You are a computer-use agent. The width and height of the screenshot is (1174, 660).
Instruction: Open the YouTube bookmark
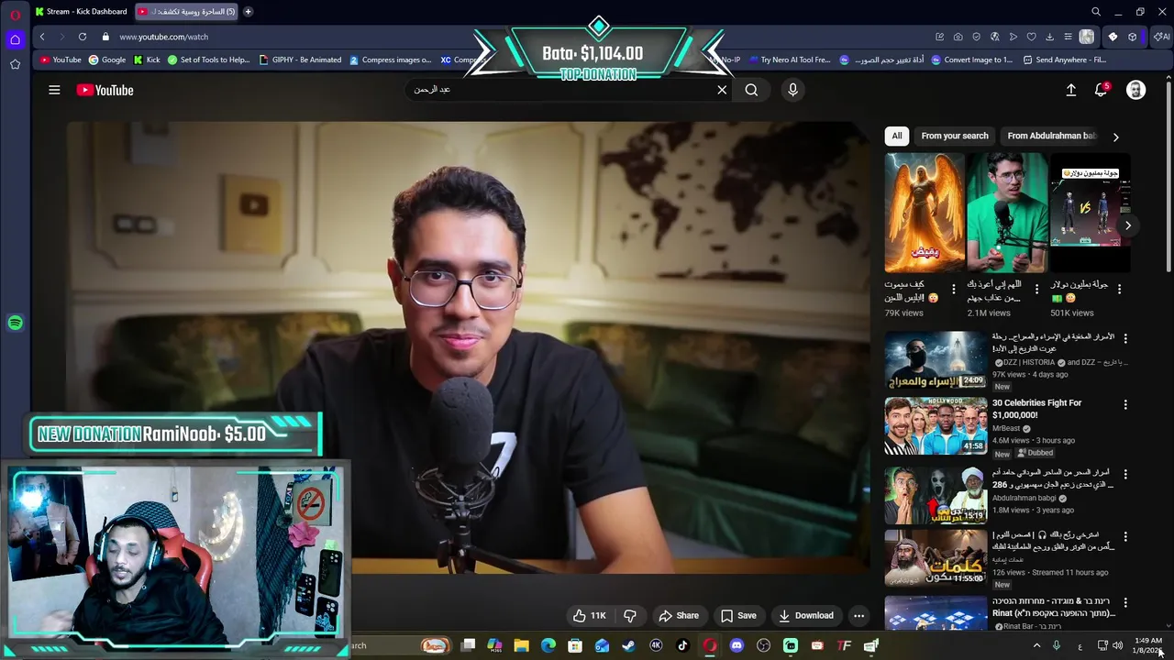[x=61, y=60]
